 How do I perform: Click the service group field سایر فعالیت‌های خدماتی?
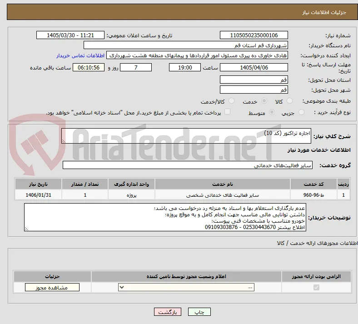(x=188, y=165)
